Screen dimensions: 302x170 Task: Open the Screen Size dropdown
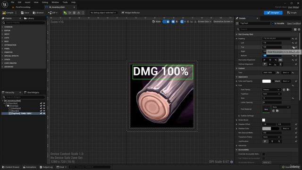tap(204, 22)
